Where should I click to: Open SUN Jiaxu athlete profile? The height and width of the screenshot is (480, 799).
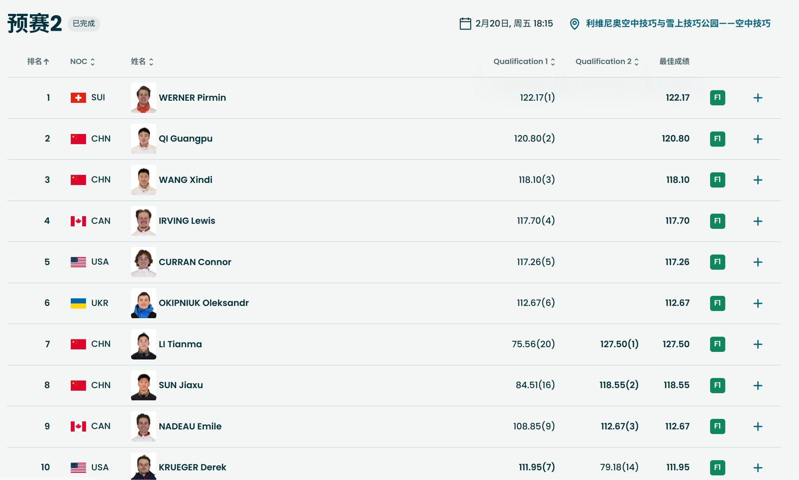click(x=181, y=385)
